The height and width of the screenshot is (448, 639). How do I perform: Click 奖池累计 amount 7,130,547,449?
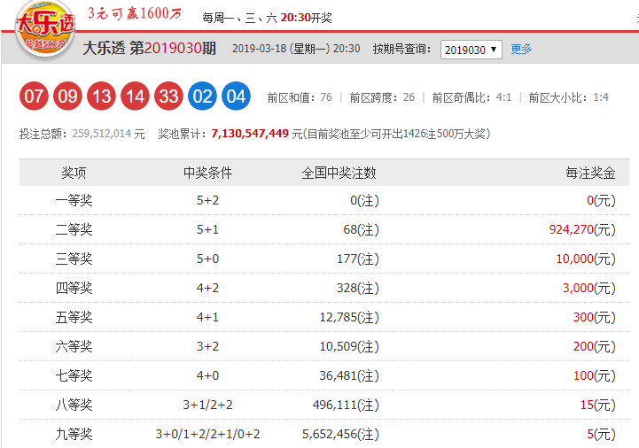(x=250, y=134)
